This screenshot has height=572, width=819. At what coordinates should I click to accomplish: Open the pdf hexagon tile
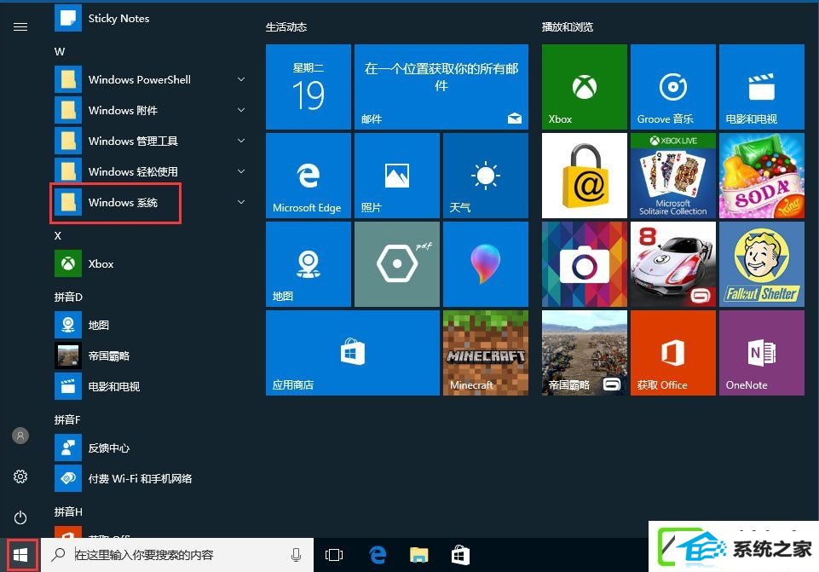coord(397,264)
